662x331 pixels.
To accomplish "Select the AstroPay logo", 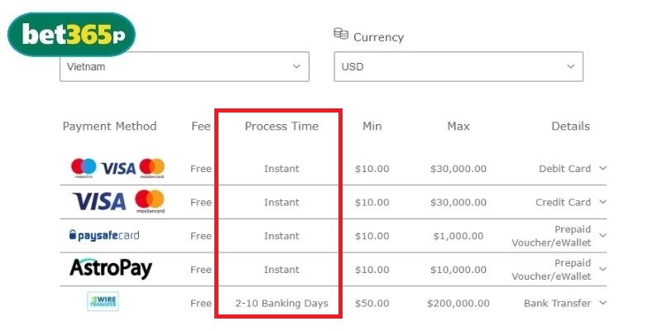I will [111, 269].
